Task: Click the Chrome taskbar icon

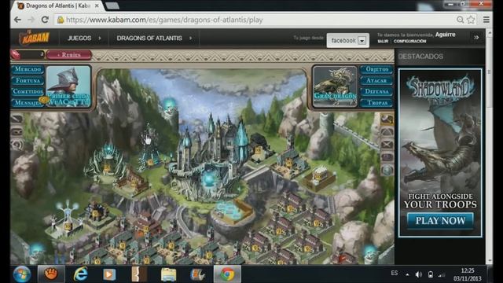Action: point(227,274)
